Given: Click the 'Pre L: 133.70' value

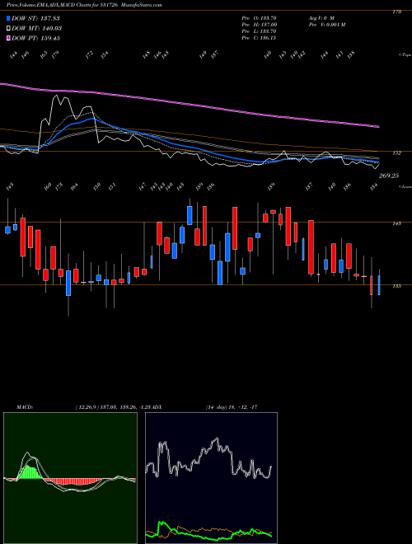Looking at the screenshot, I should pyautogui.click(x=259, y=31).
